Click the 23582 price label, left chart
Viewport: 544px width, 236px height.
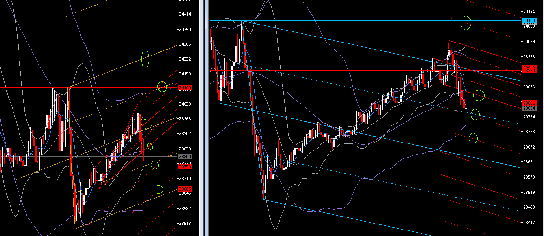point(185,208)
